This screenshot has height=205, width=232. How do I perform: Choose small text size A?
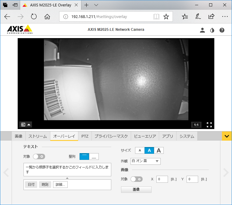[x=140, y=150]
